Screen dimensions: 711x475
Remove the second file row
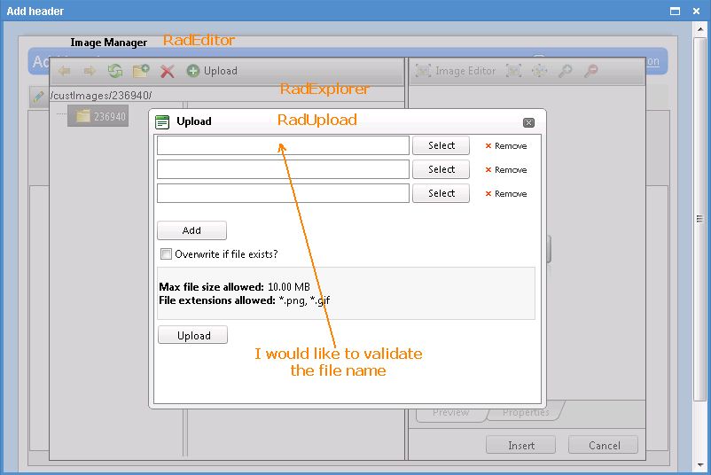506,170
